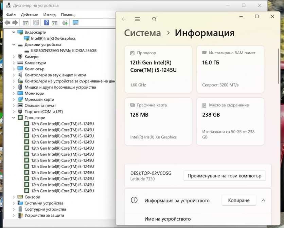The image size is (284, 228).
Task: Collapse the Информация за устройството section chevron
Action: [x=263, y=200]
